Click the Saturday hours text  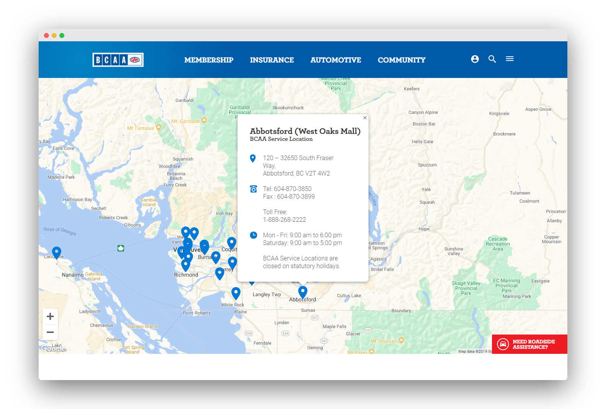pos(302,243)
